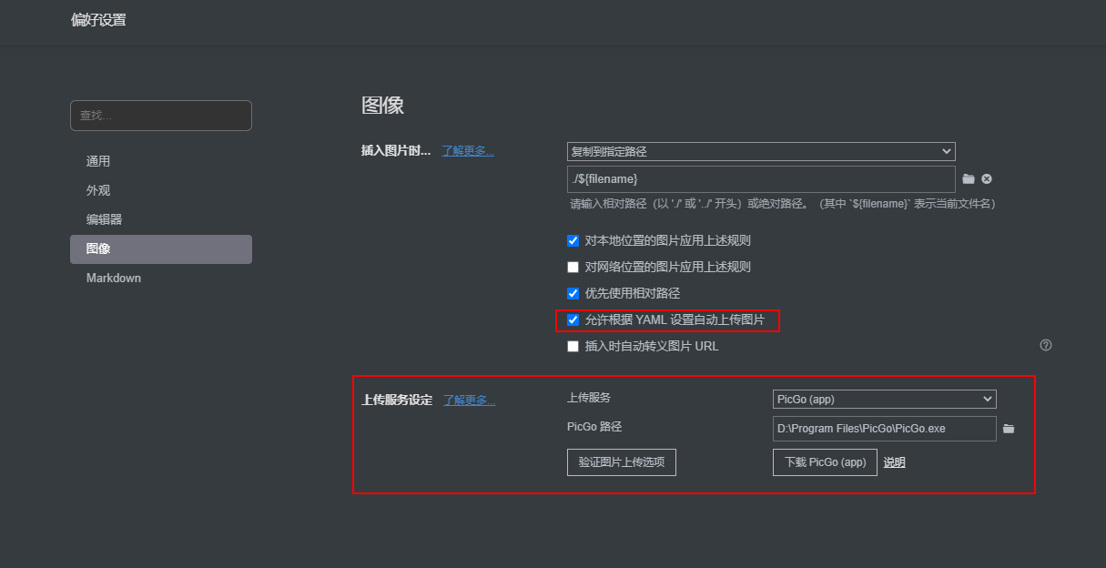Image resolution: width=1106 pixels, height=568 pixels.
Task: Click 了解更多 link beside 上传服务设定
Action: coord(469,400)
